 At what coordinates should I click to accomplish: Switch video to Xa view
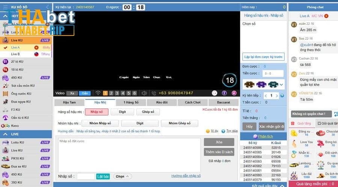[x=72, y=93]
